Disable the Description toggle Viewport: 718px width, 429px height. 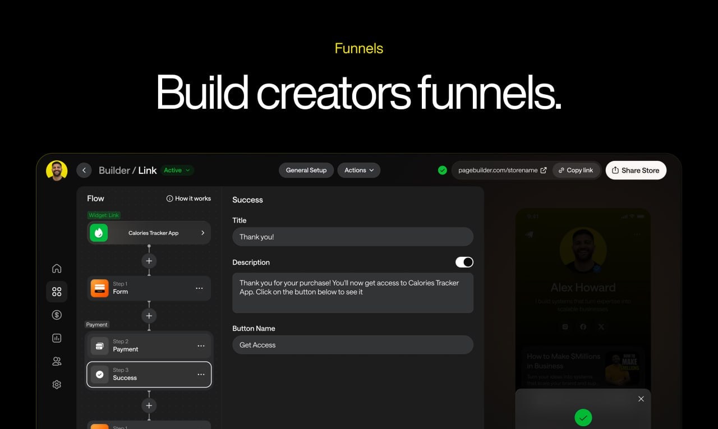(x=464, y=262)
